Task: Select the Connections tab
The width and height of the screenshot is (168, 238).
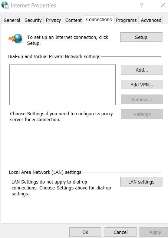Action: (99, 20)
